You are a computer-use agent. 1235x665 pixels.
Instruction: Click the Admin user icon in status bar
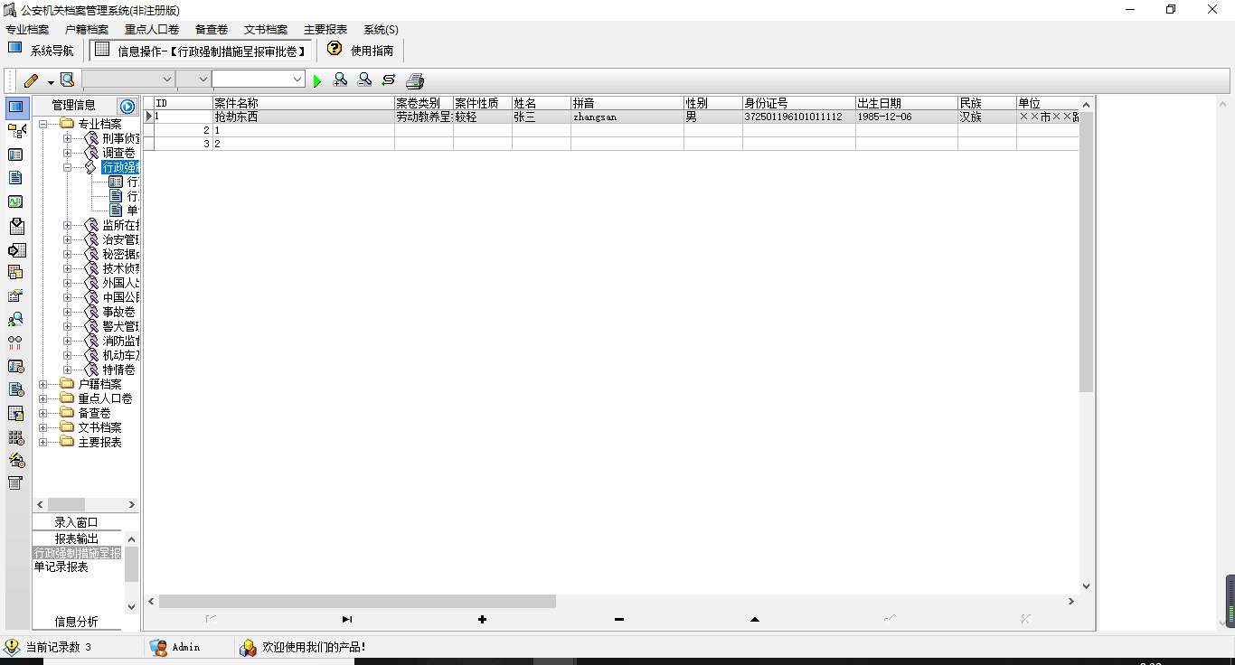click(x=158, y=647)
